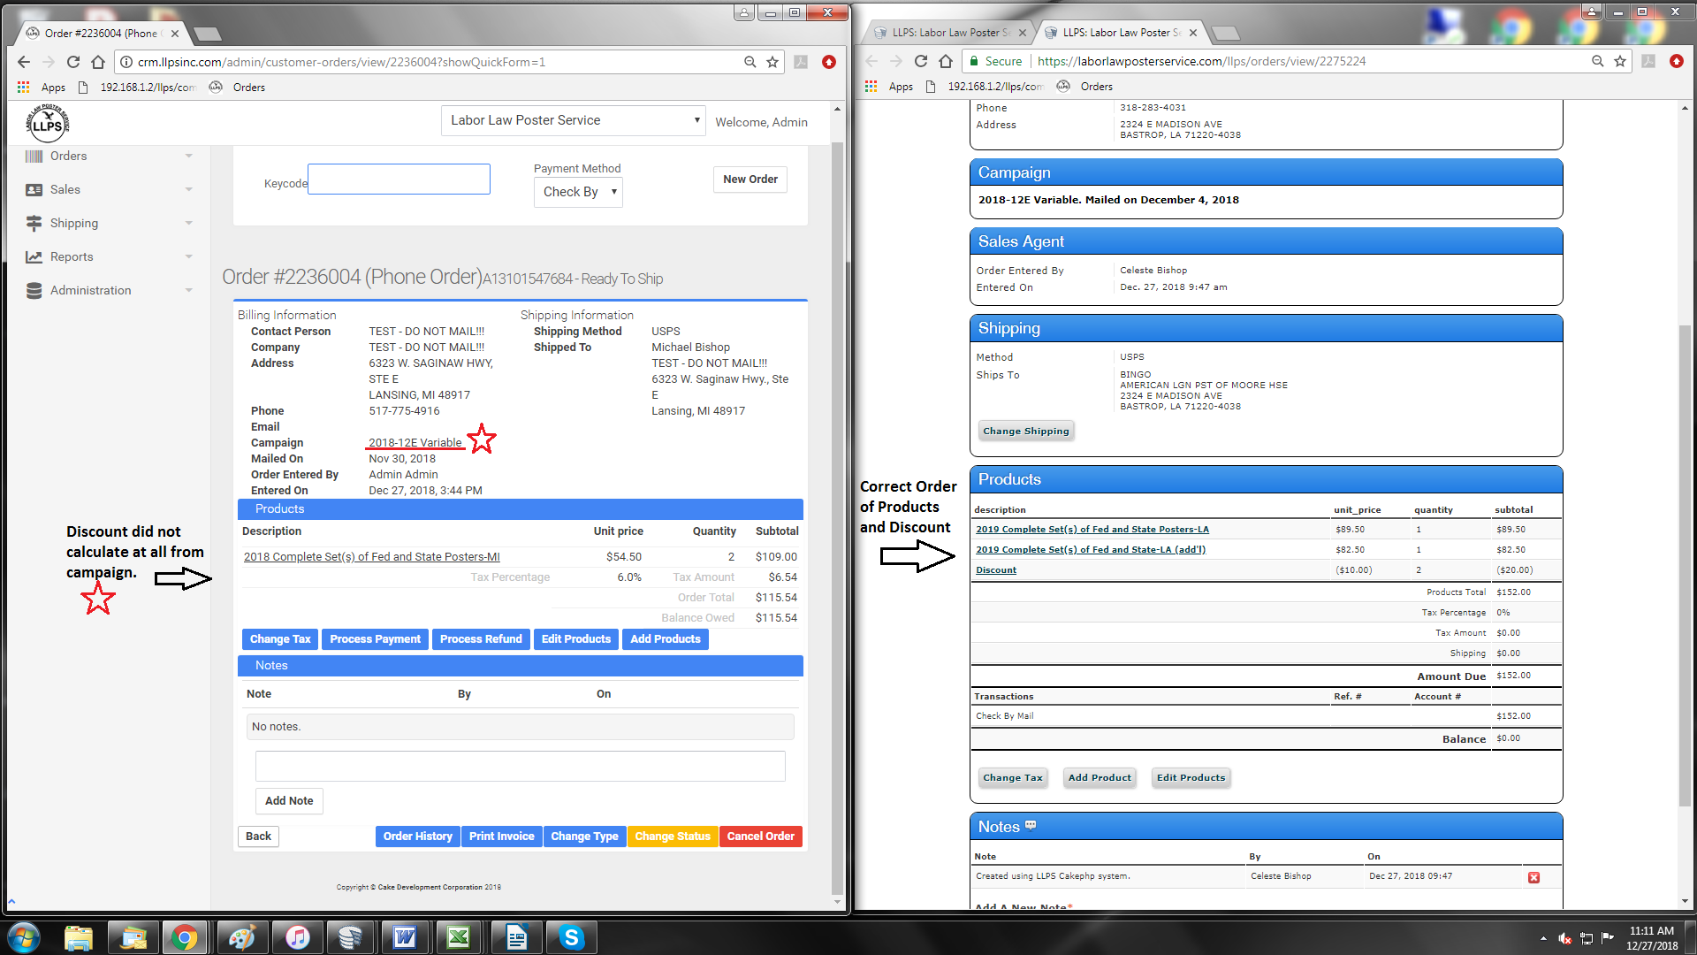Reload the left browser page
The width and height of the screenshot is (1697, 955).
(73, 62)
